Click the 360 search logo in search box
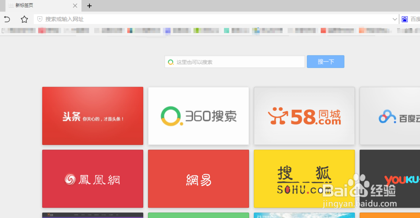This screenshot has height=218, width=420. point(171,62)
